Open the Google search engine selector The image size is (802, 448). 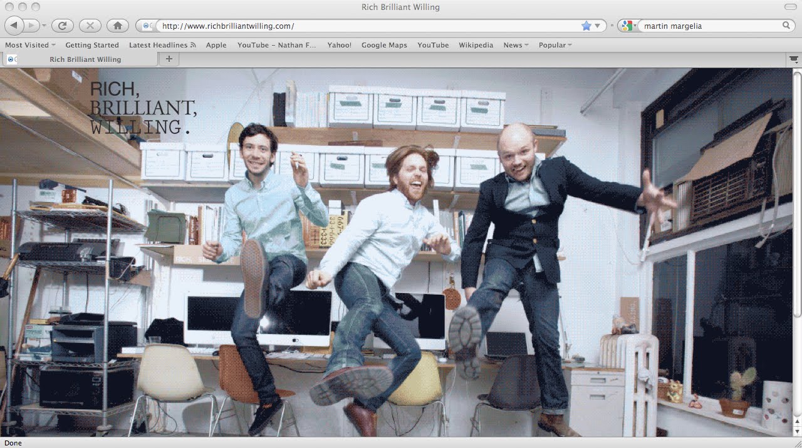(x=629, y=26)
